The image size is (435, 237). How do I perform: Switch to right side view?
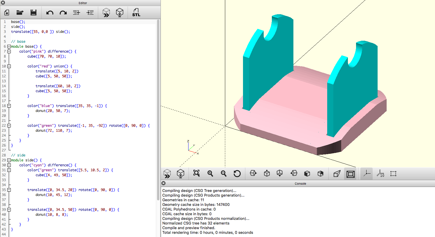coord(253,174)
